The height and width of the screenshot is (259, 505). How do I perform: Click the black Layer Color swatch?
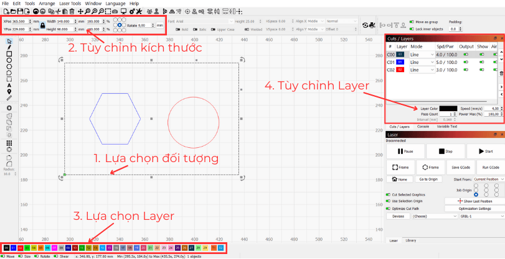(449, 108)
